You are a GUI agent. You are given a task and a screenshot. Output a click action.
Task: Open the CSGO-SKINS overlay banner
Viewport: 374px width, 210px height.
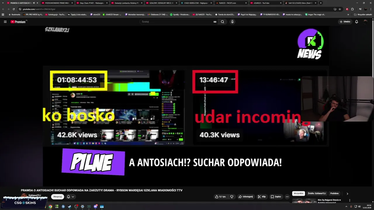[25, 202]
